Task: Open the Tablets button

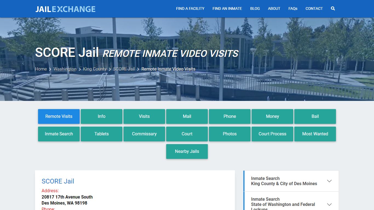Action: (102, 134)
